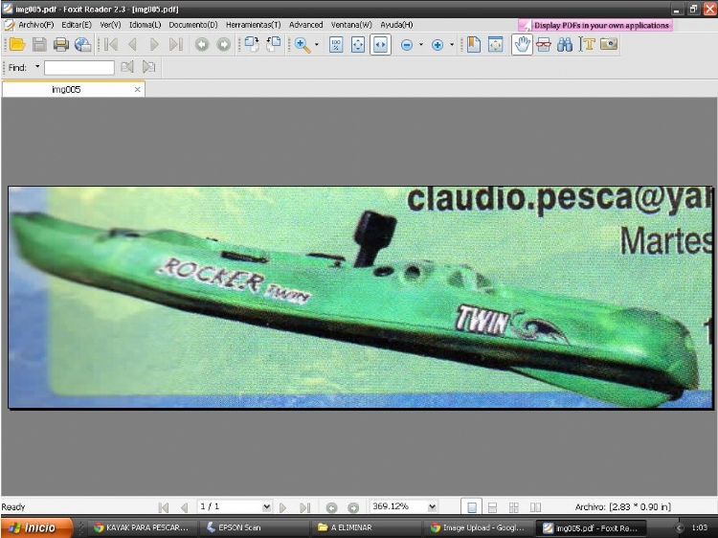Close the img005 tab

point(137,89)
